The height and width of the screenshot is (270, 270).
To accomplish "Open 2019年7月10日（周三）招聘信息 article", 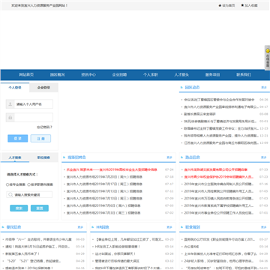I will tap(104, 199).
